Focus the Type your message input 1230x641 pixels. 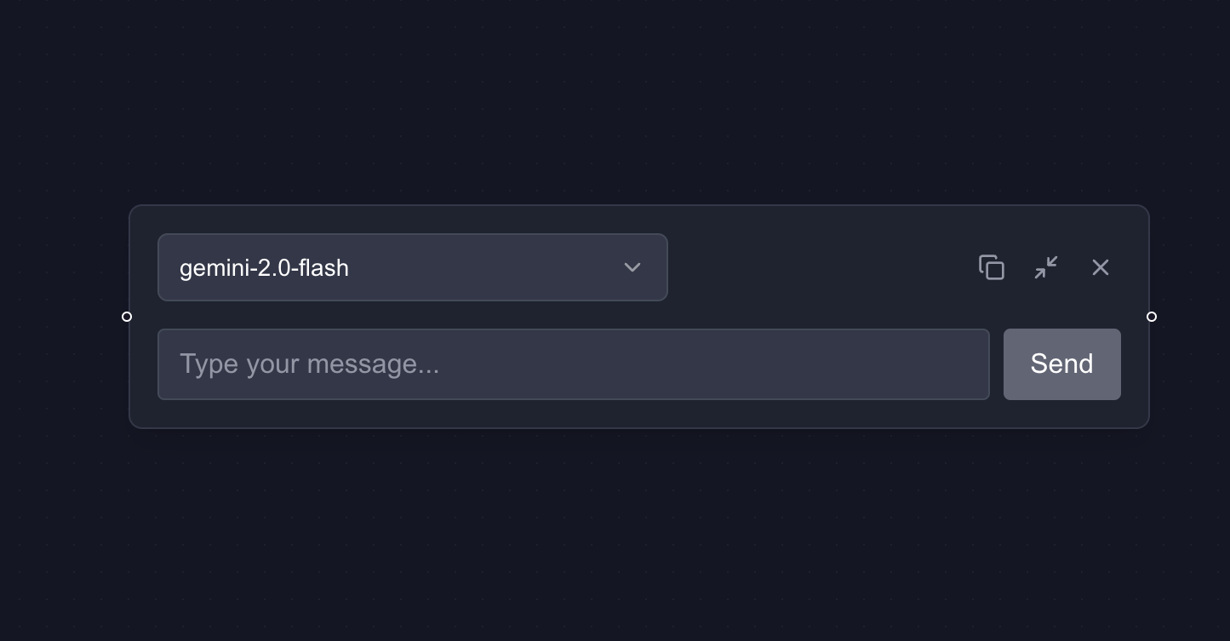(x=573, y=364)
